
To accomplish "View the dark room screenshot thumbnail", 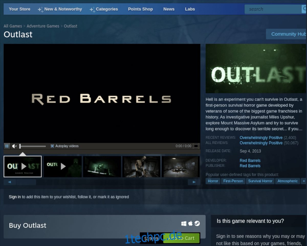I will click(181, 166).
